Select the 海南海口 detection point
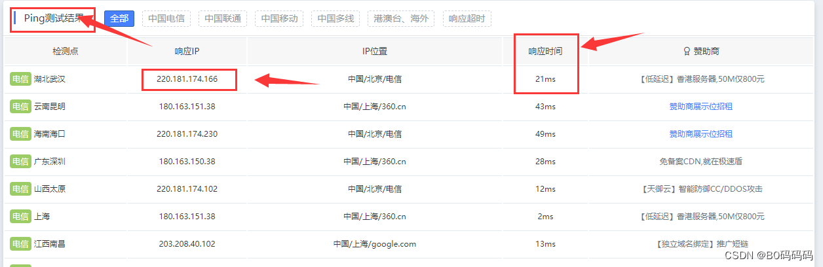The image size is (823, 267). (x=50, y=134)
